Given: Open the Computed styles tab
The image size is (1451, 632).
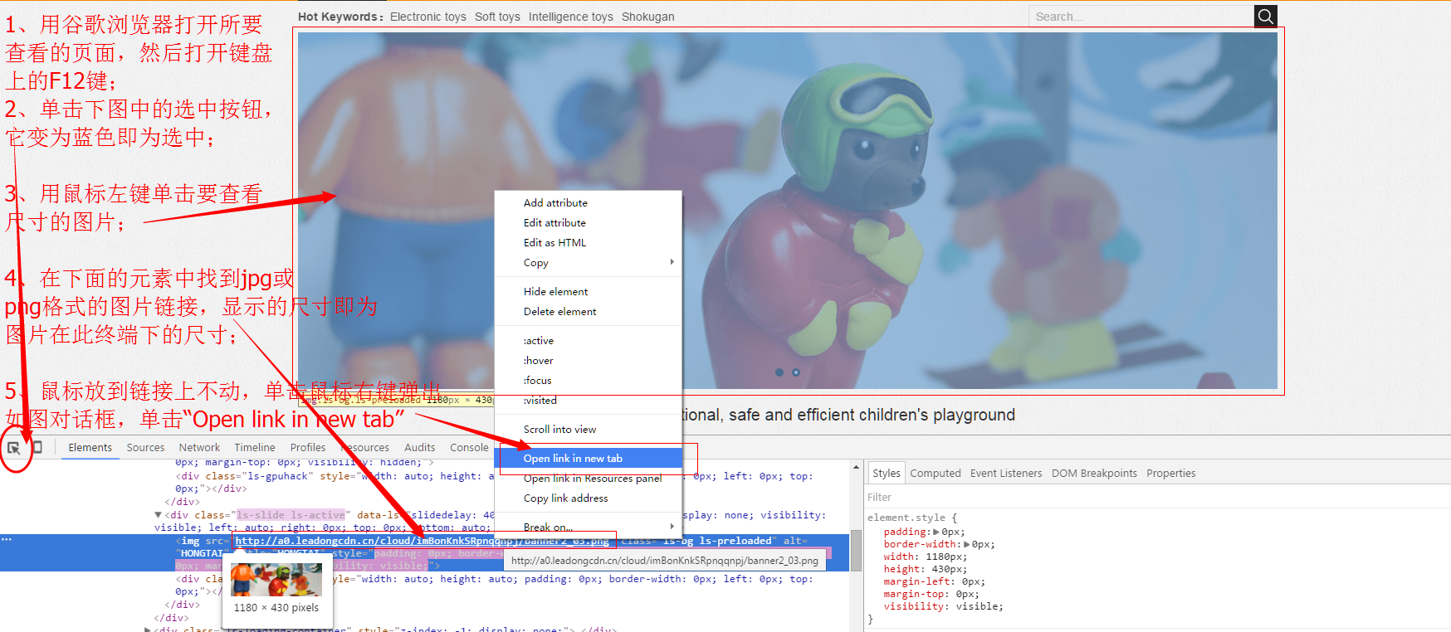Looking at the screenshot, I should point(935,473).
